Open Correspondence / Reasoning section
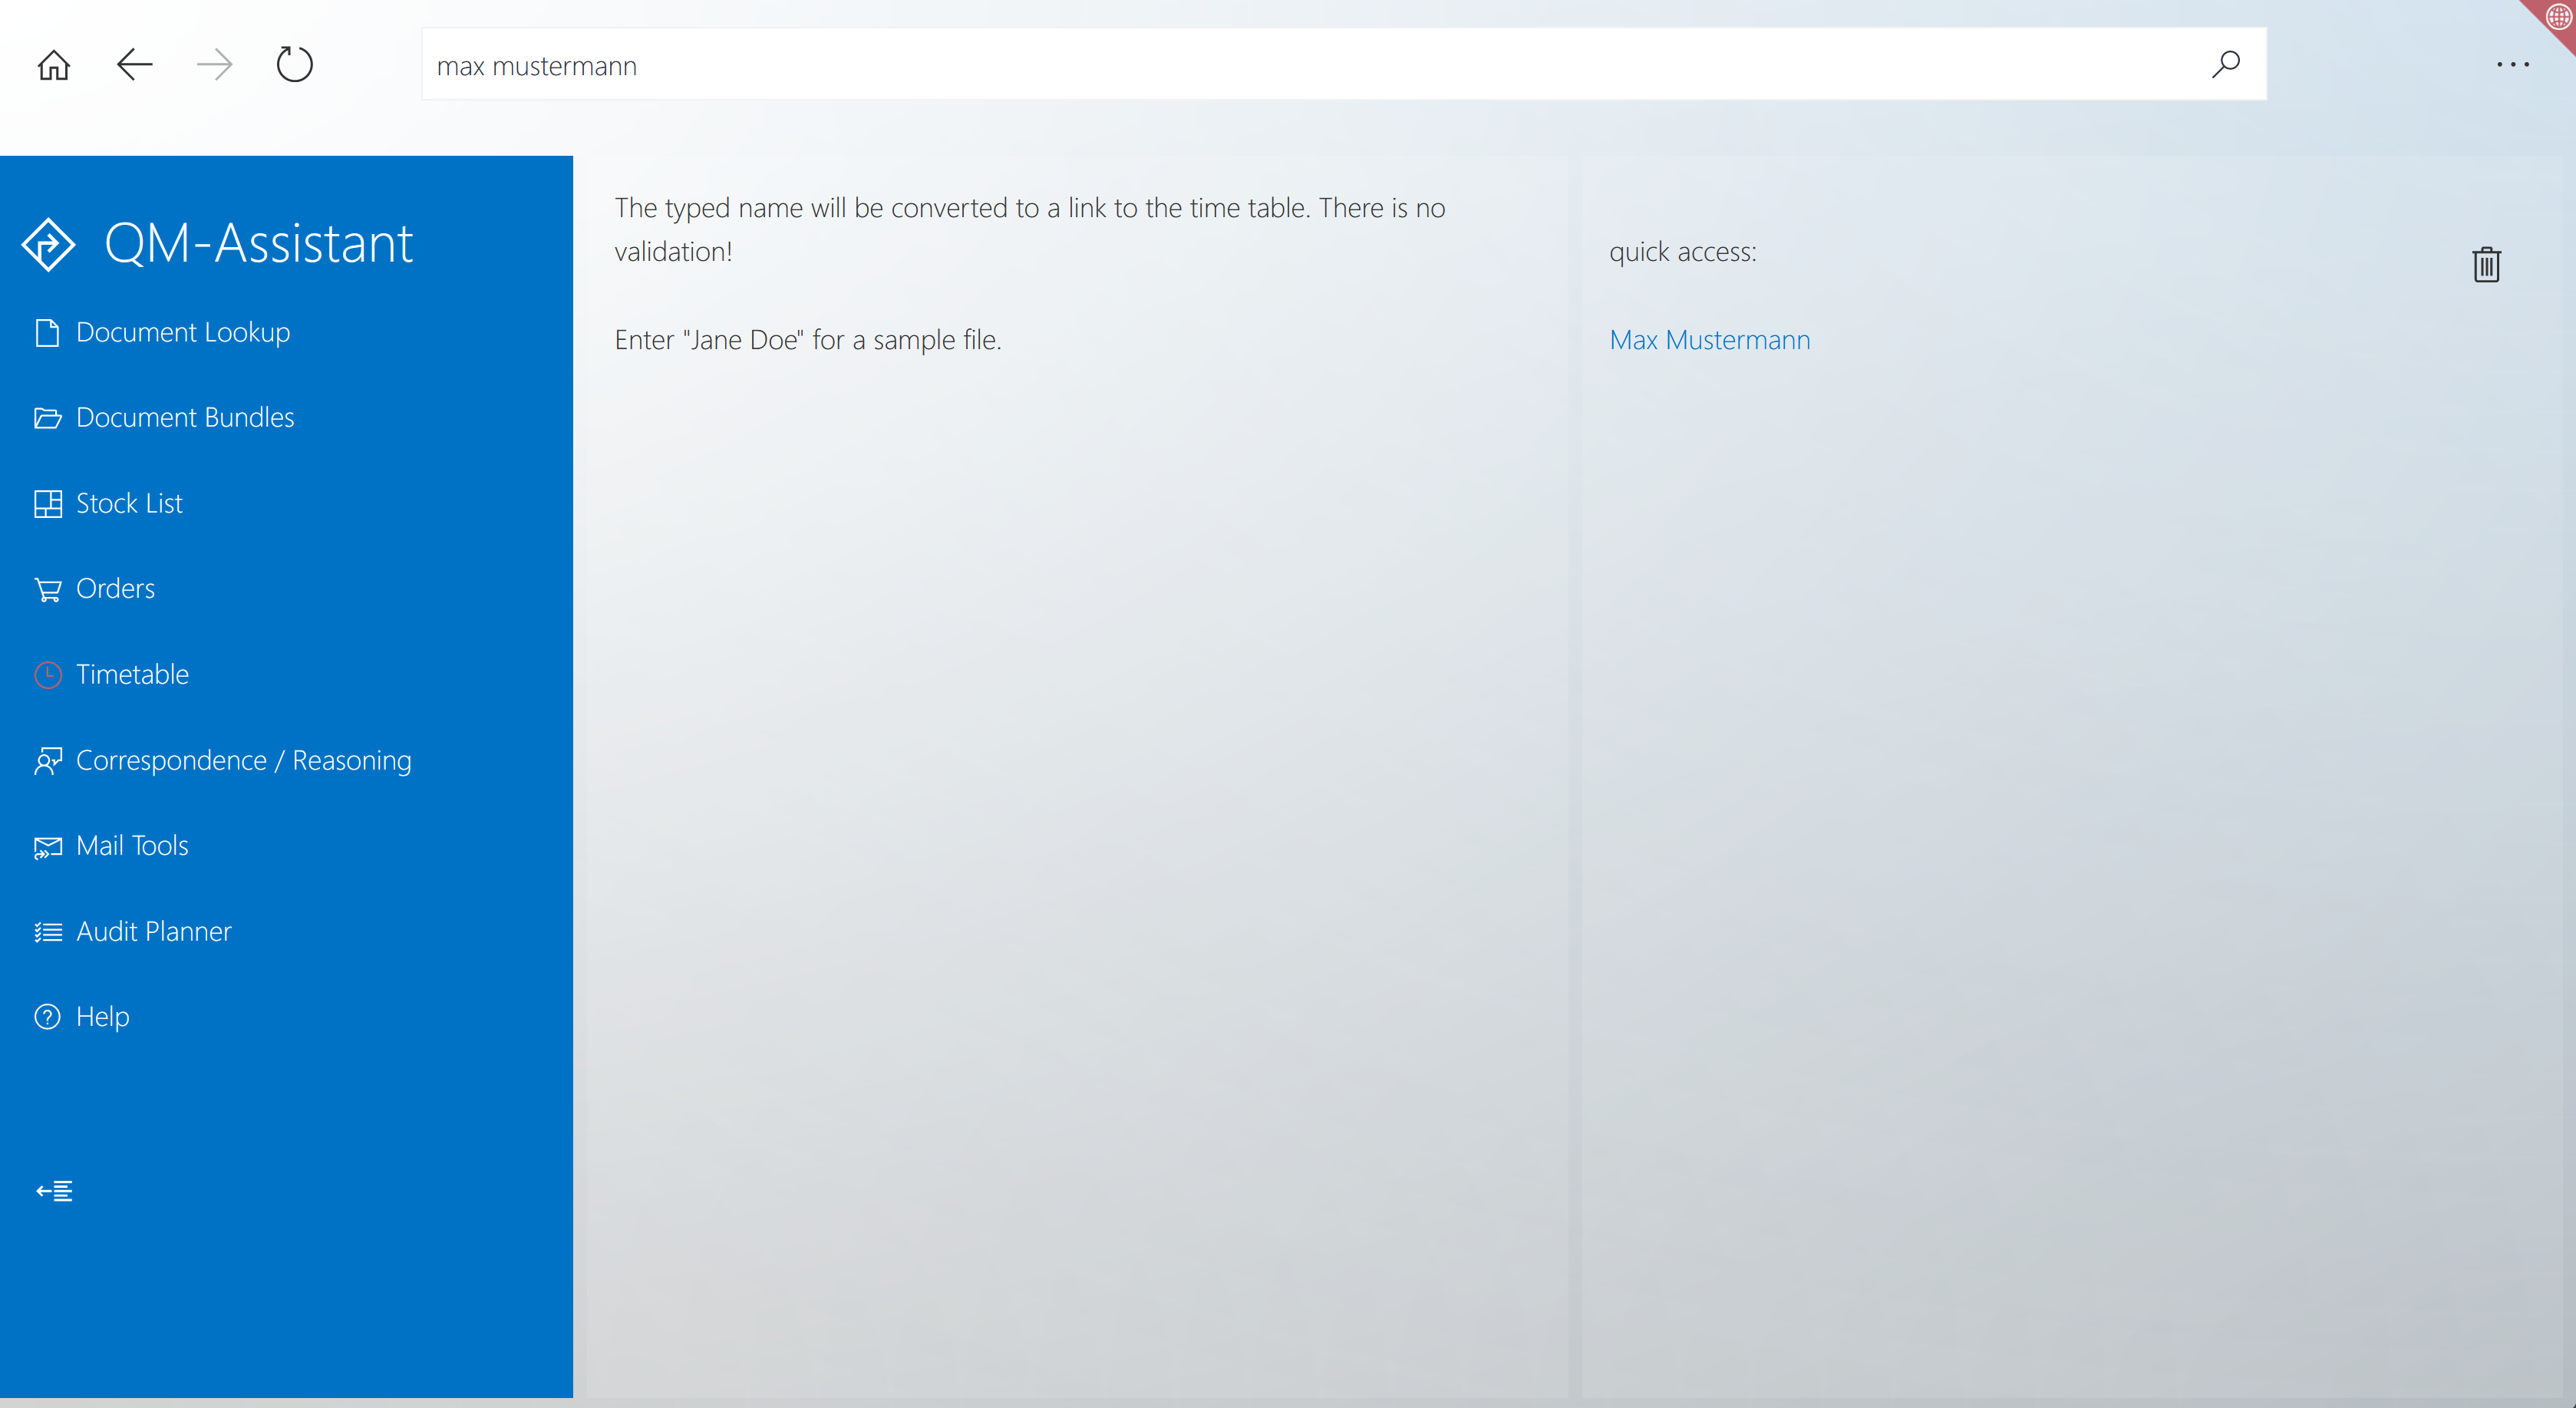 [x=242, y=760]
